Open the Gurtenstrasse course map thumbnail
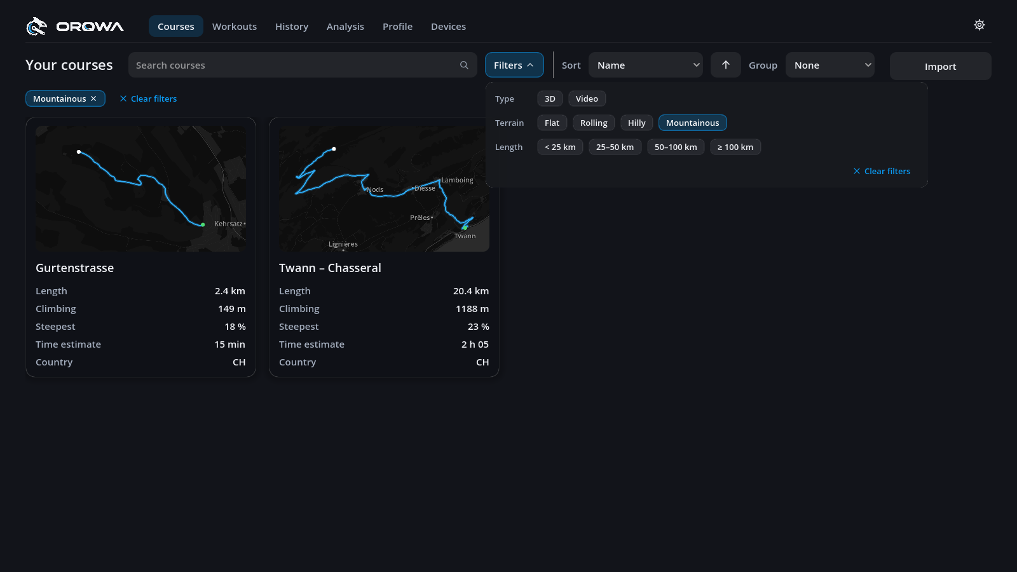The image size is (1017, 572). (x=140, y=188)
